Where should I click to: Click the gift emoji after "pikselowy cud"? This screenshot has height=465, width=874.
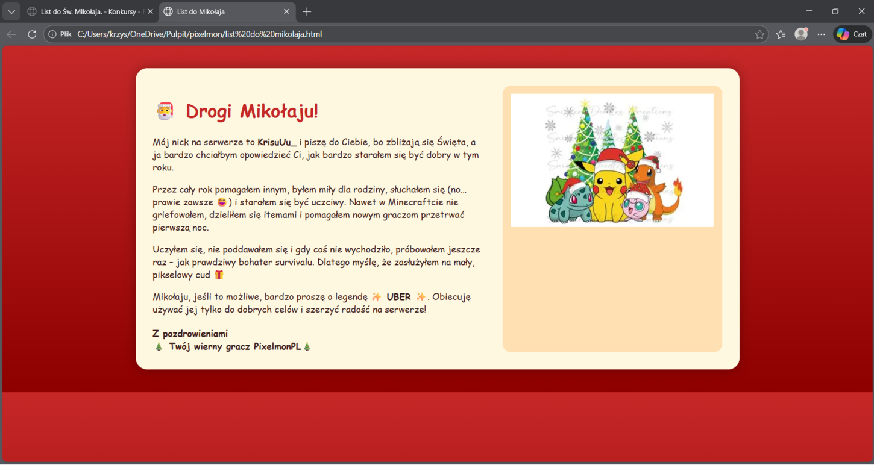[x=219, y=275]
